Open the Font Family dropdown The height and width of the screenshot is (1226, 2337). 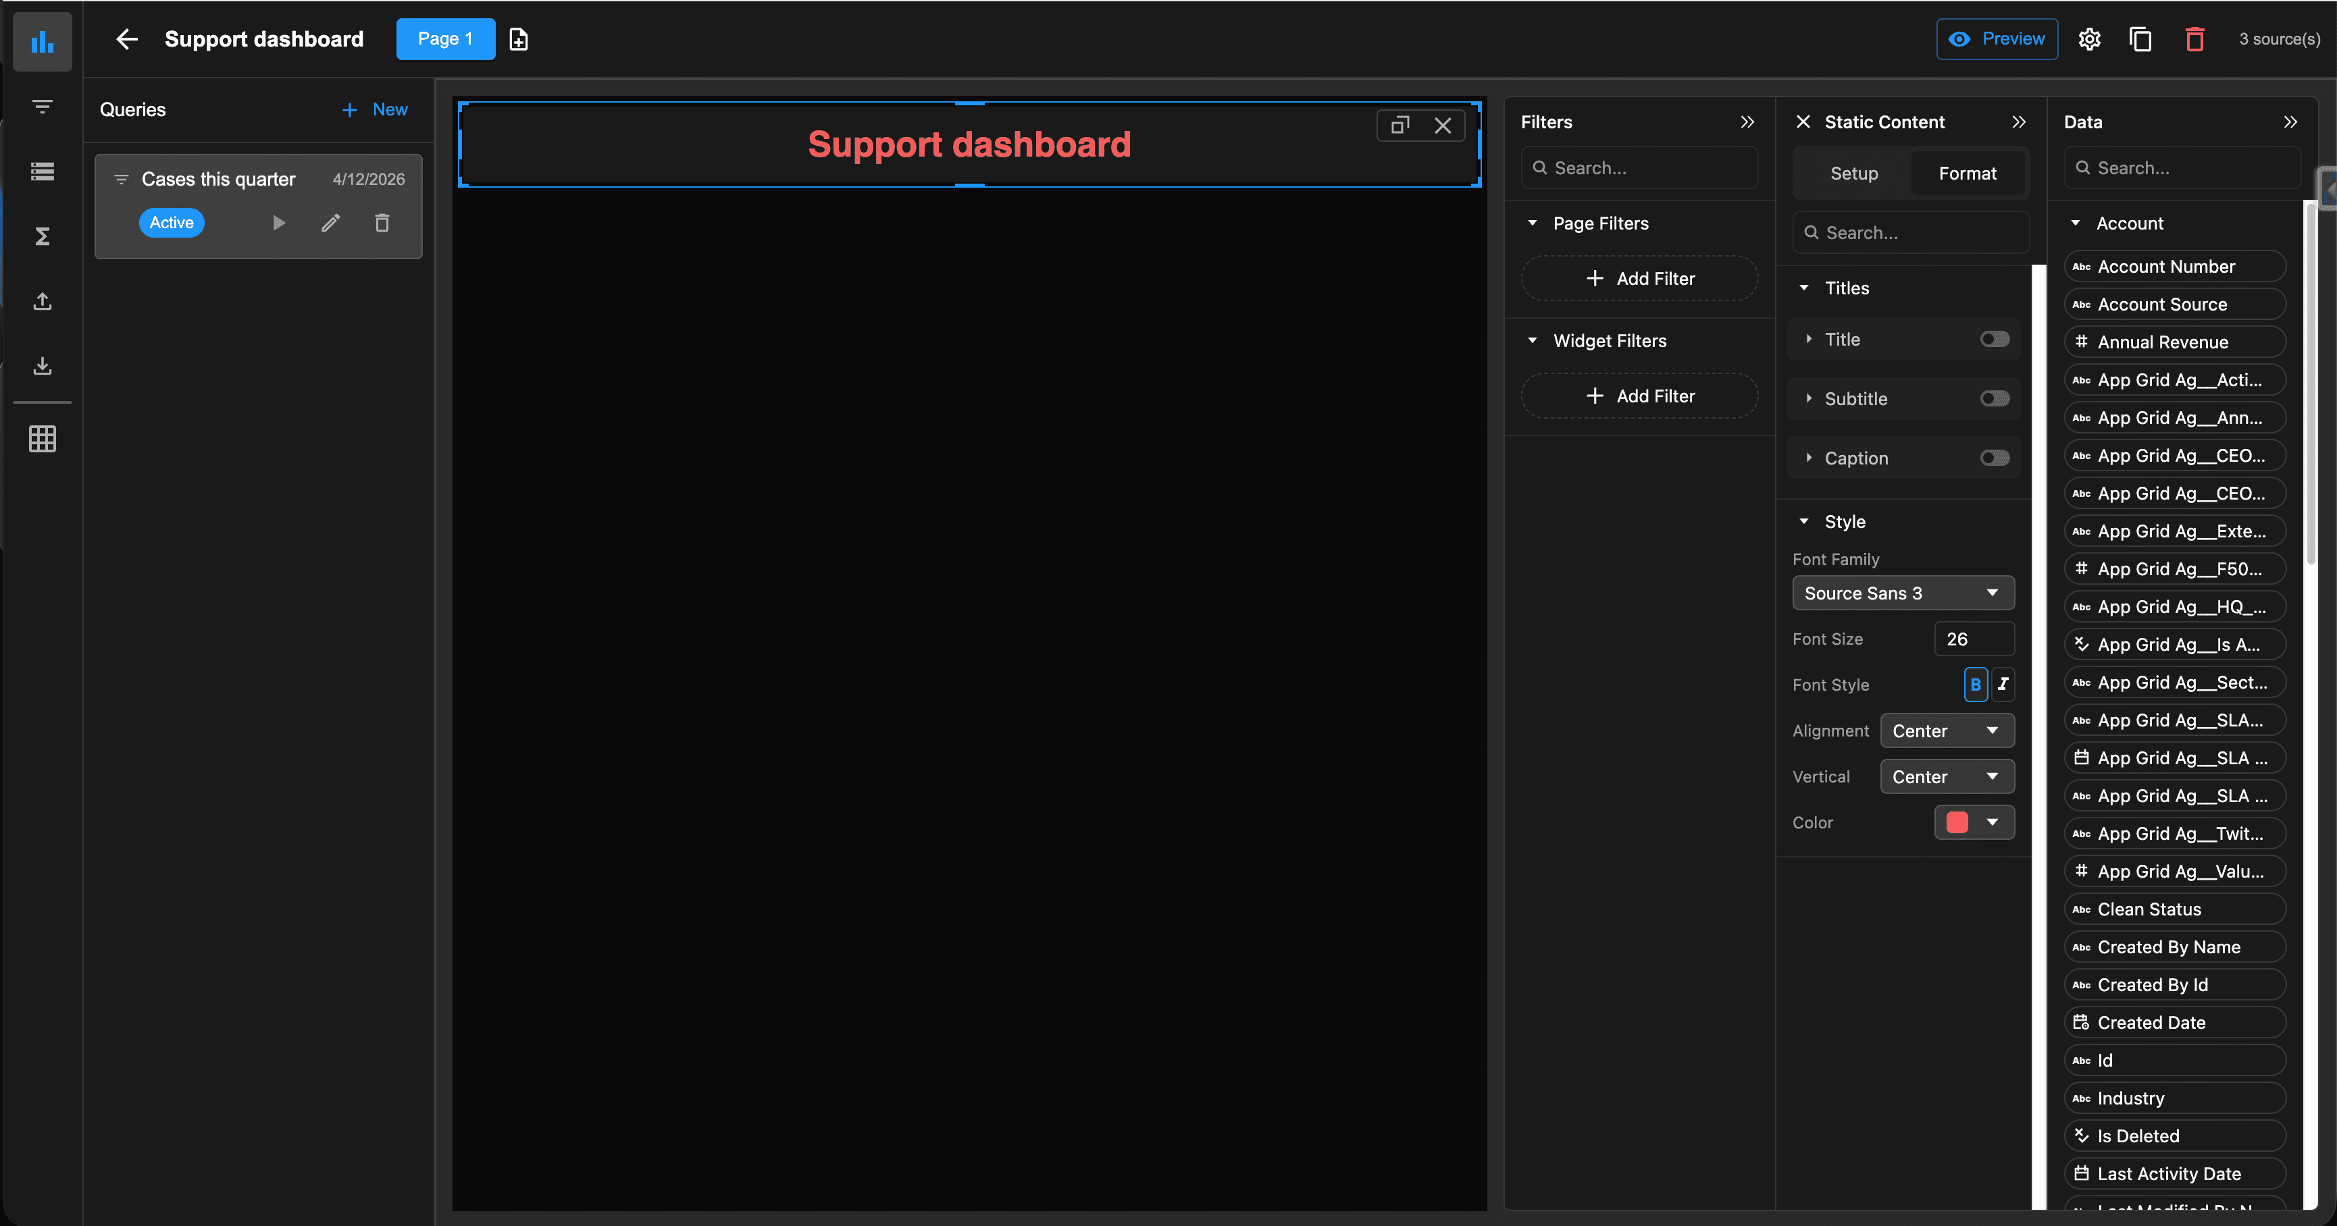point(1903,593)
